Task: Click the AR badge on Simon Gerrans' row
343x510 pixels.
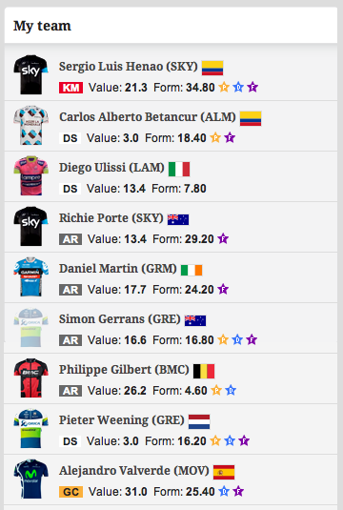Action: [x=71, y=340]
